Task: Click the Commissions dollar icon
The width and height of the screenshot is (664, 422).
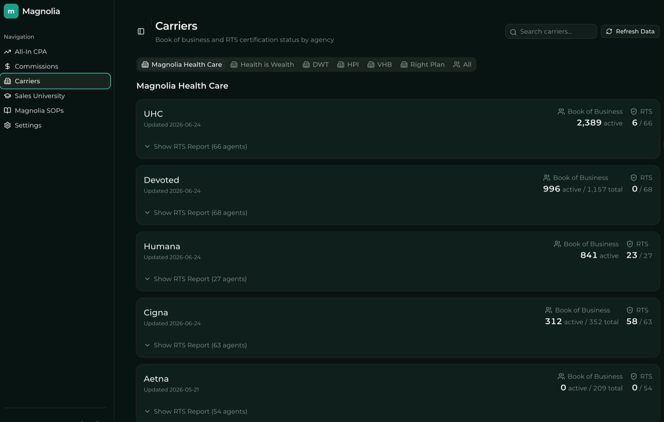Action: (x=7, y=66)
